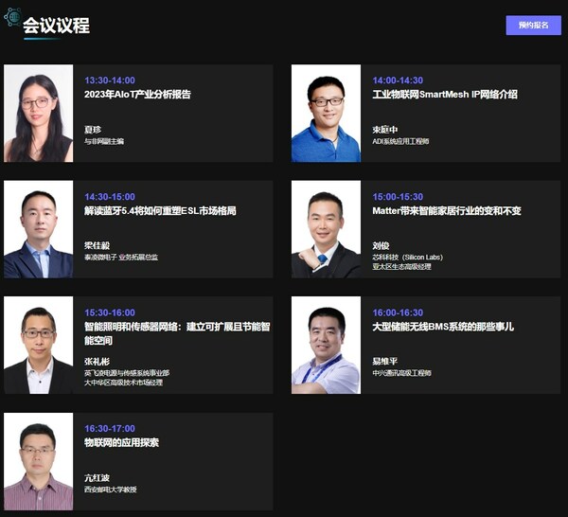Select speaker photo of 易维平
The width and height of the screenshot is (568, 517).
pyautogui.click(x=326, y=345)
